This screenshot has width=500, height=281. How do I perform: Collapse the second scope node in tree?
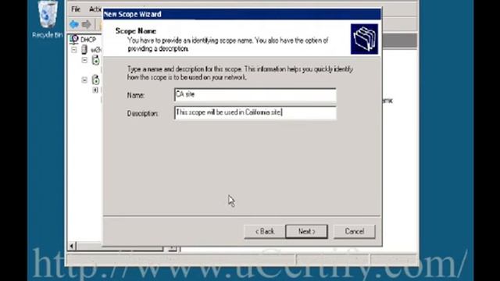(84, 80)
